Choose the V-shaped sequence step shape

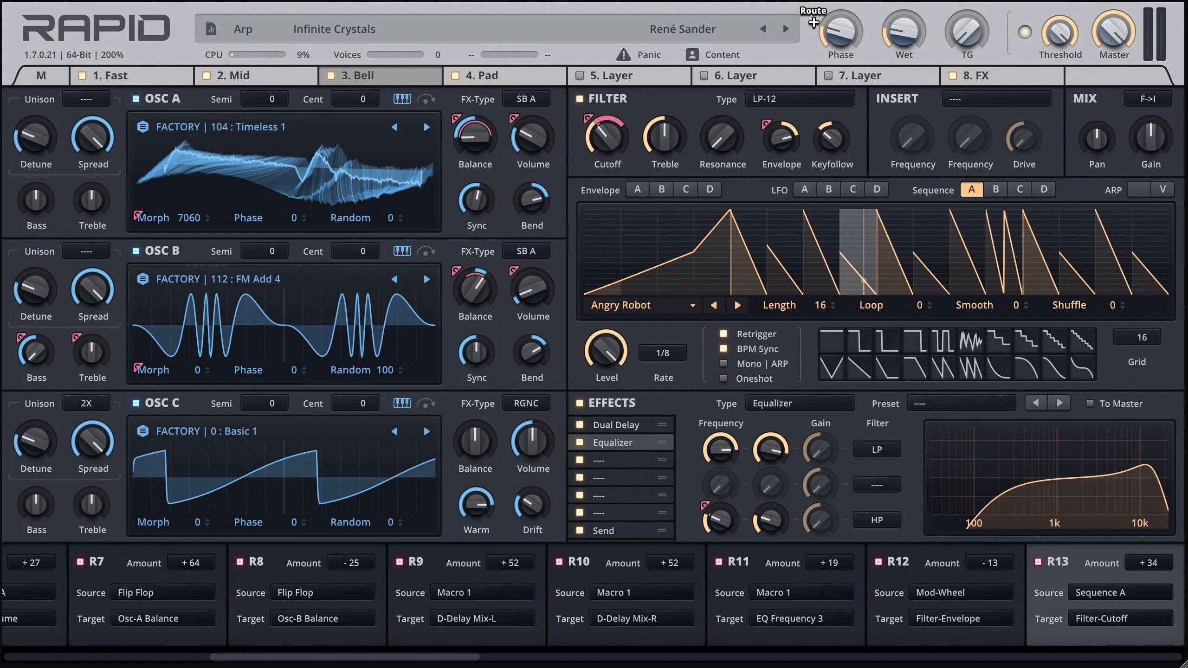point(831,368)
